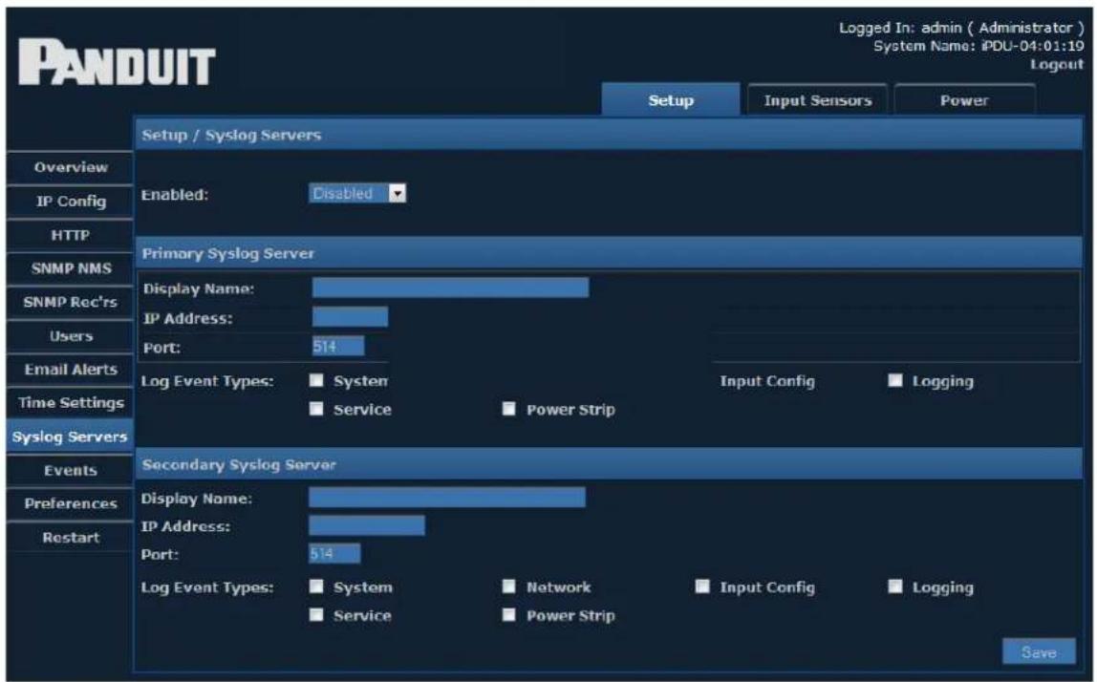Select Syslog Servers in the sidebar

pyautogui.click(x=71, y=437)
